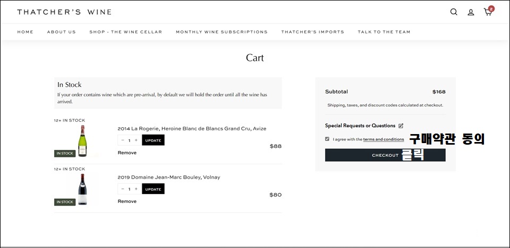
Task: Open the account profile icon
Action: point(471,12)
